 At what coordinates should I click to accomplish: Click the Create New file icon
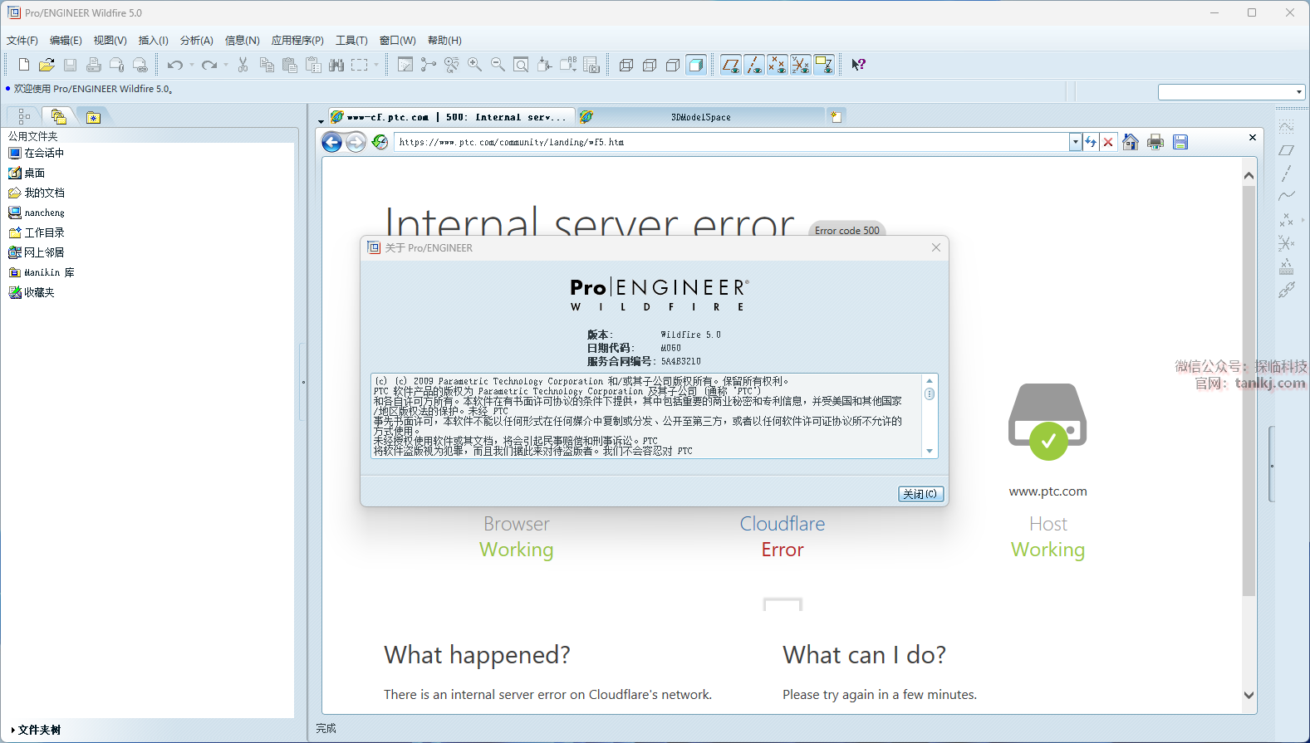point(24,65)
